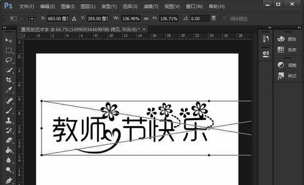Close the document tab

[x=144, y=29]
